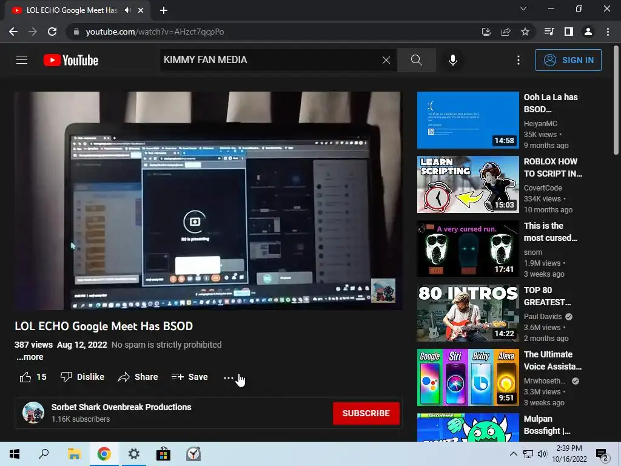621x466 pixels.
Task: Open the clock app in the taskbar
Action: pos(193,454)
